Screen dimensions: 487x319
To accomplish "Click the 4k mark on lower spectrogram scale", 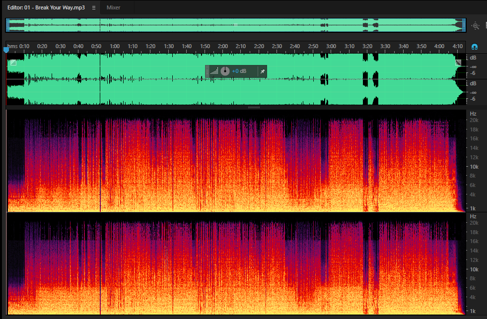I will (473, 297).
